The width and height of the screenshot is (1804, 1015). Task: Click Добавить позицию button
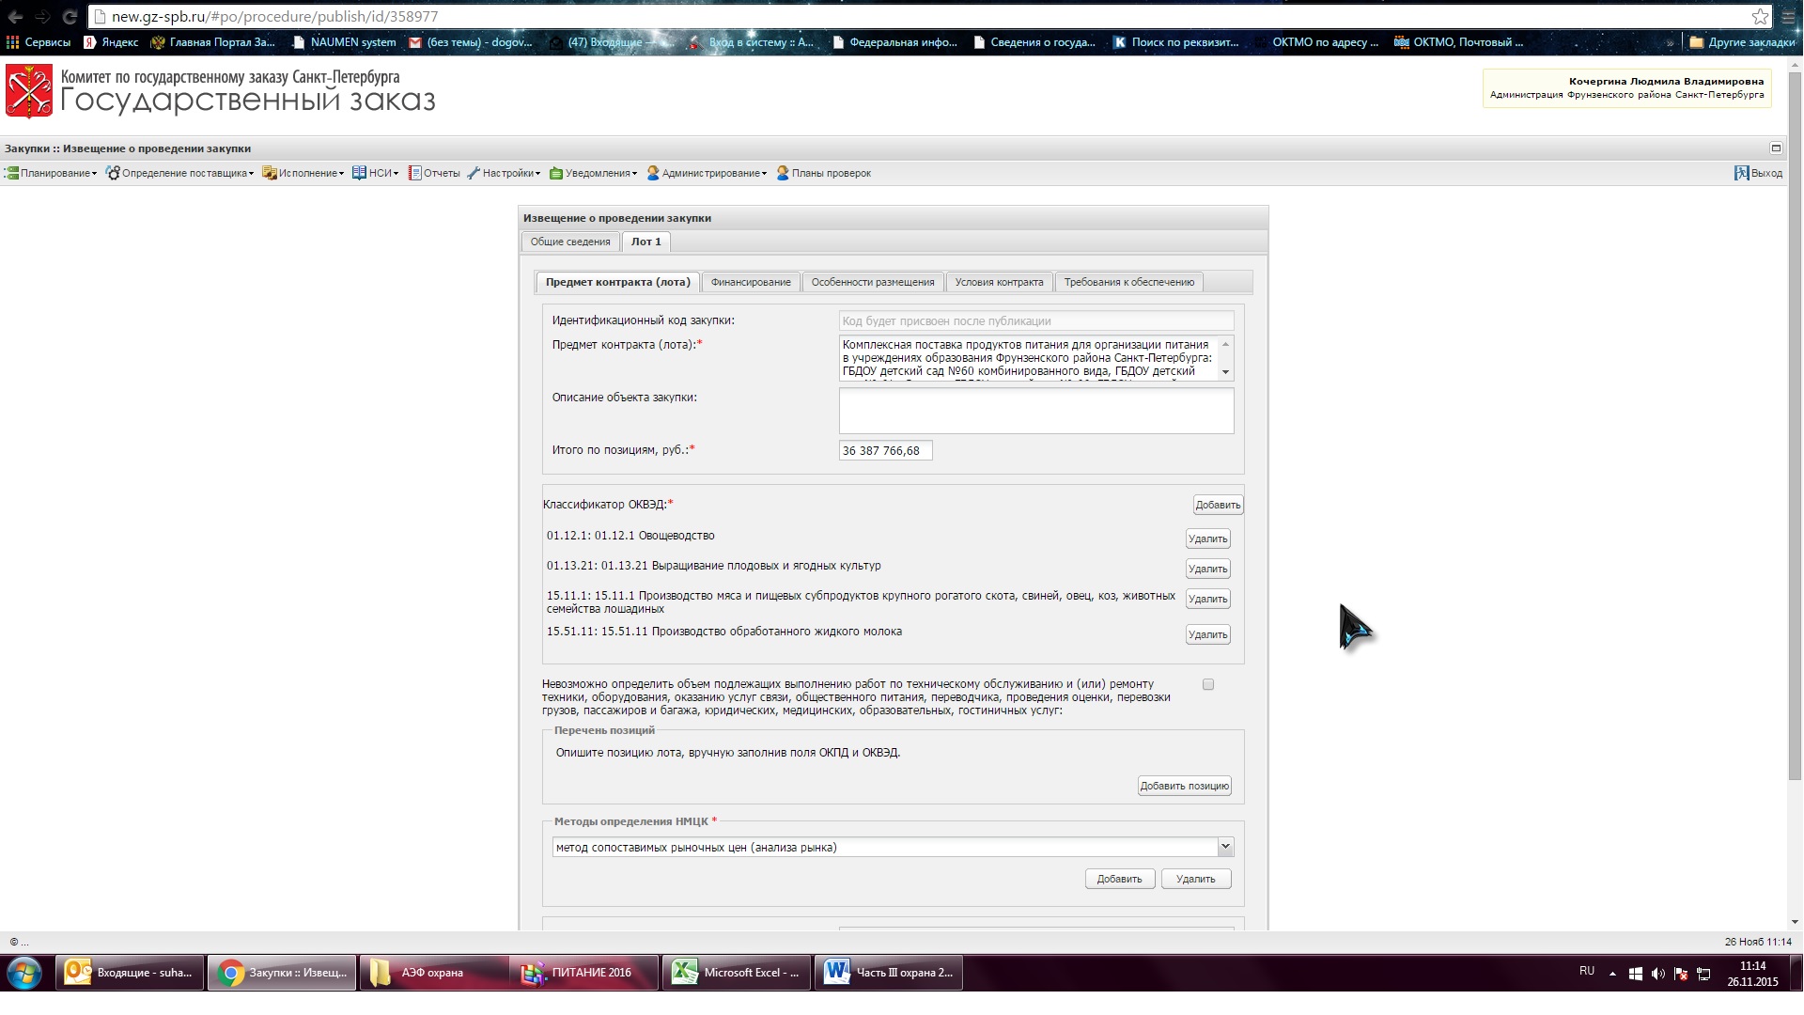point(1184,786)
